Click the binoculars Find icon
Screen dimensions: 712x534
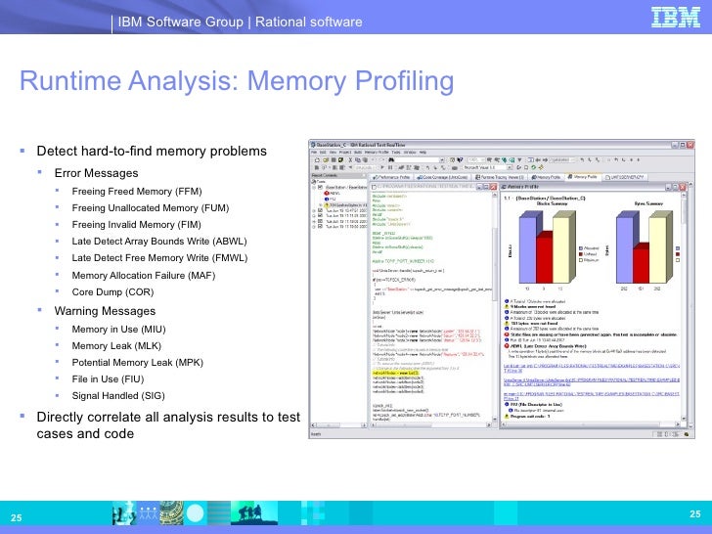[391, 159]
